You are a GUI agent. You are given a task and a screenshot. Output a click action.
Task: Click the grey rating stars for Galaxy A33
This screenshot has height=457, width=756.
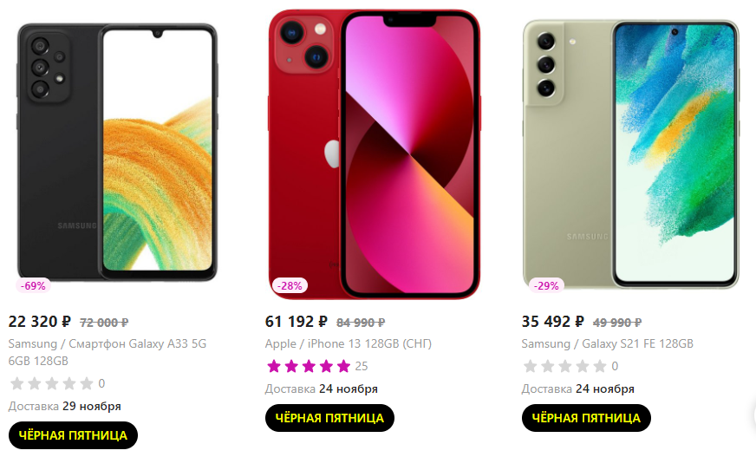tap(52, 384)
